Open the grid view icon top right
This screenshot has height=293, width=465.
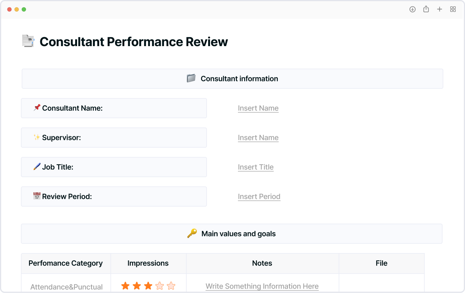coord(453,9)
